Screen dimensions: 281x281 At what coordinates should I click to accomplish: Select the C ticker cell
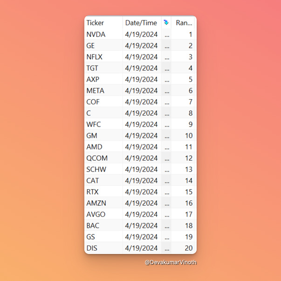point(103,113)
